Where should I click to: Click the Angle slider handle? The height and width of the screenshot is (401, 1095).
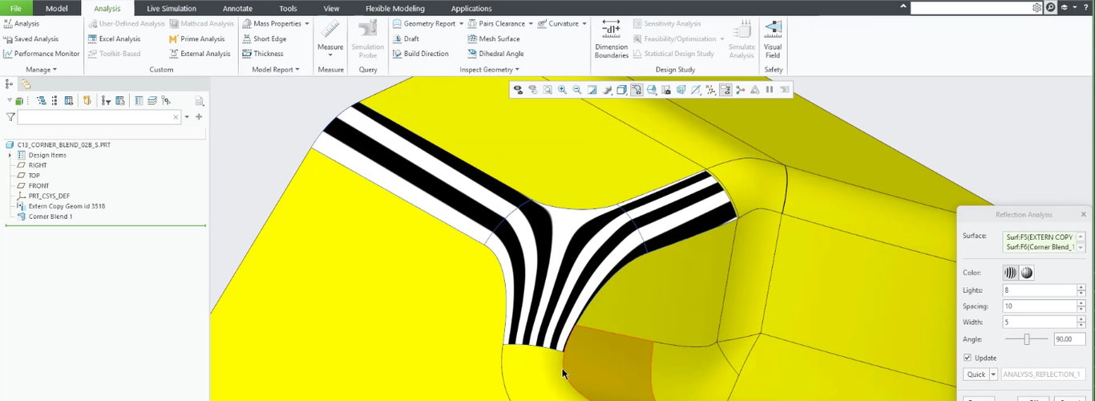(1027, 339)
